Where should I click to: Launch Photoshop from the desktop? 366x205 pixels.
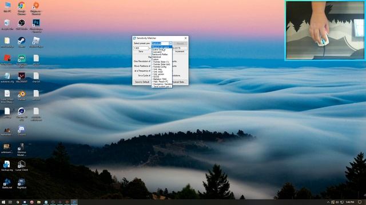(x=36, y=26)
